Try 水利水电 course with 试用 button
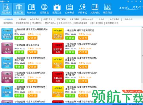 click(x=83, y=81)
